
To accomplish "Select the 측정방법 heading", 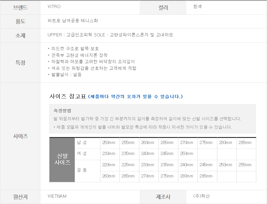I will pos(62,111).
